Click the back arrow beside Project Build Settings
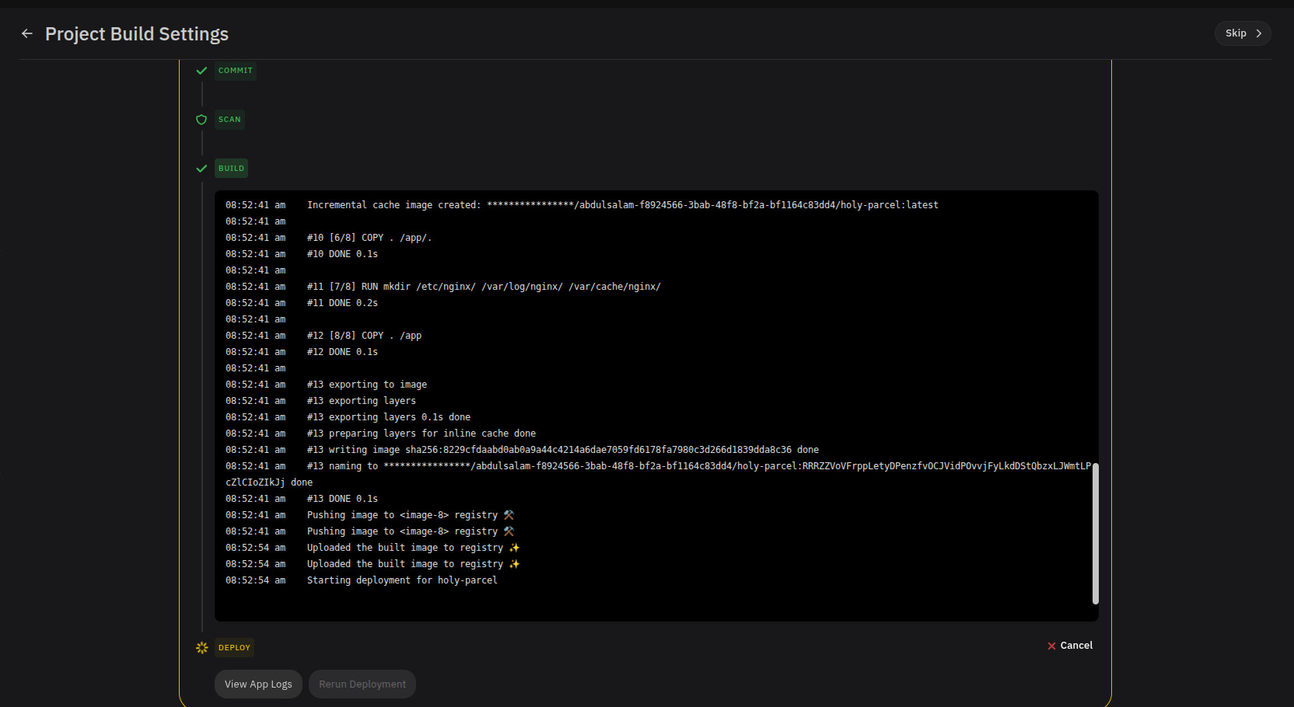Image resolution: width=1294 pixels, height=707 pixels. click(x=27, y=33)
